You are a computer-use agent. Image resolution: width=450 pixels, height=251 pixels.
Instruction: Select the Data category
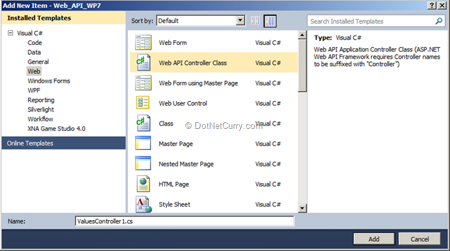pyautogui.click(x=34, y=52)
